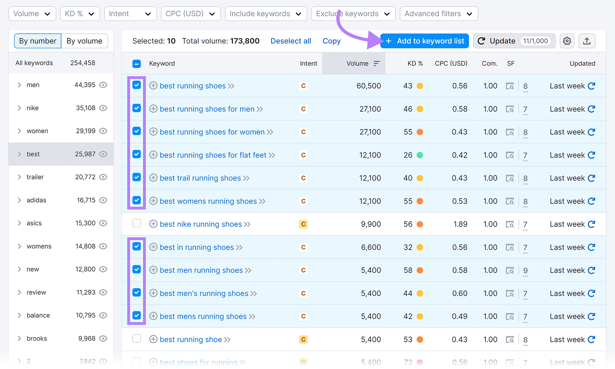This screenshot has height=369, width=615.
Task: Check the best running shoe checkbox
Action: click(136, 338)
